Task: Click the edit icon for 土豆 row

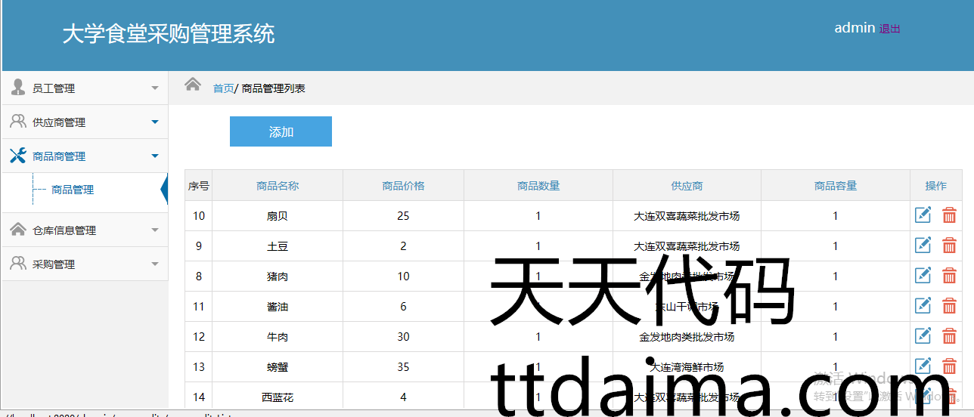Action: (923, 246)
